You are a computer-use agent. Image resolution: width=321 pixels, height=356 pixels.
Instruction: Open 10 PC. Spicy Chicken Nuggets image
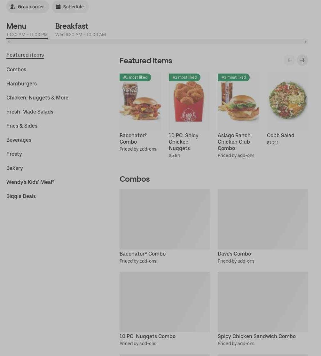click(189, 101)
